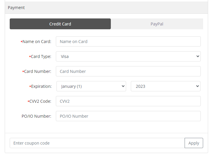
Task: Click the "Expiration:" label text
Action: (41, 86)
